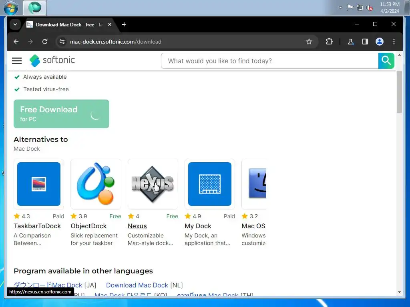Click the forward navigation arrow

pos(30,42)
